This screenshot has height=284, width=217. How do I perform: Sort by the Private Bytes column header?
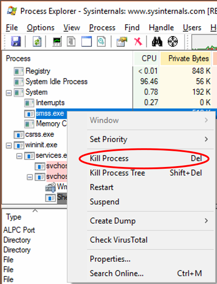pos(186,58)
